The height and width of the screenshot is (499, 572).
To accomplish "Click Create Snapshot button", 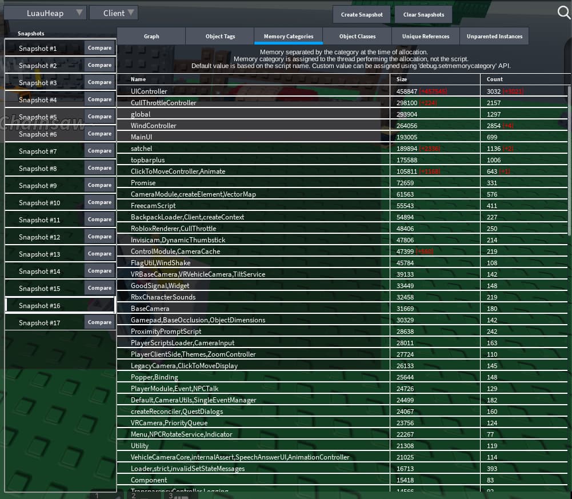I will 362,15.
